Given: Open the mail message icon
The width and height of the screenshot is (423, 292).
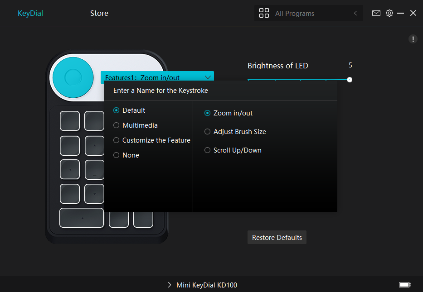Looking at the screenshot, I should (376, 13).
